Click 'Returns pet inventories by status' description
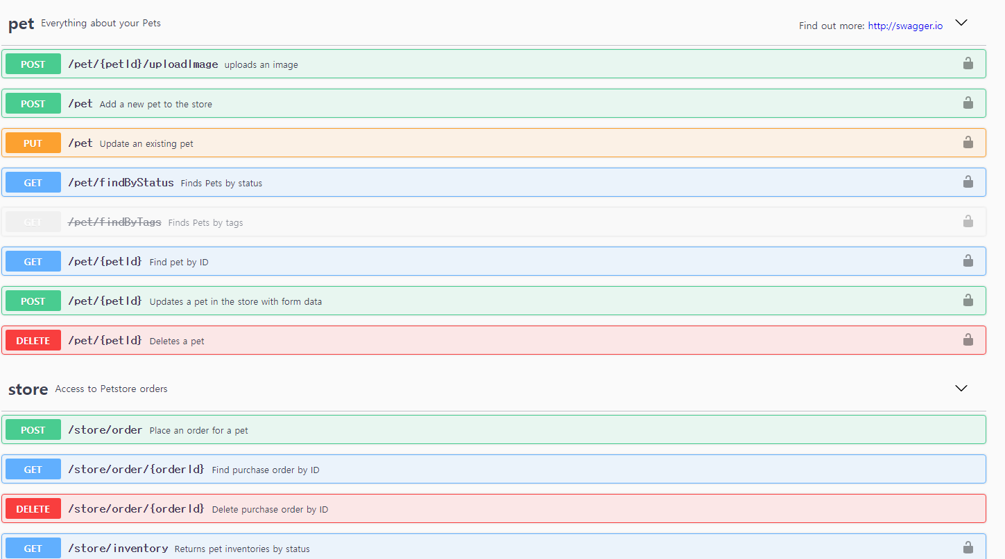This screenshot has height=559, width=1005. click(x=242, y=549)
